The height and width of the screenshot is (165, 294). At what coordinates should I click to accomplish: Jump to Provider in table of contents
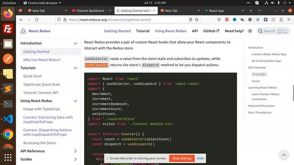click(x=259, y=74)
